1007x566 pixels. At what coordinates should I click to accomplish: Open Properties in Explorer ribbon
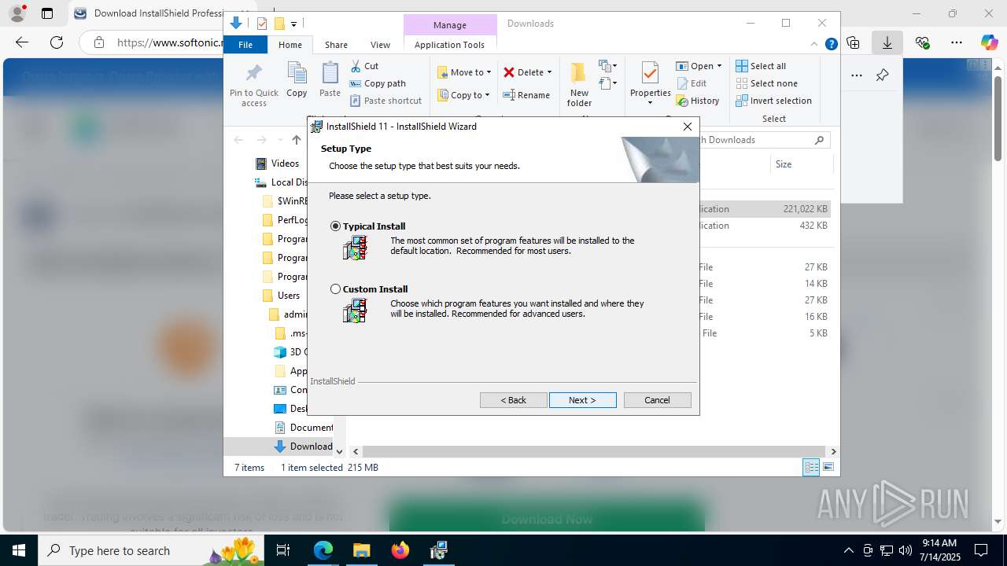[650, 85]
